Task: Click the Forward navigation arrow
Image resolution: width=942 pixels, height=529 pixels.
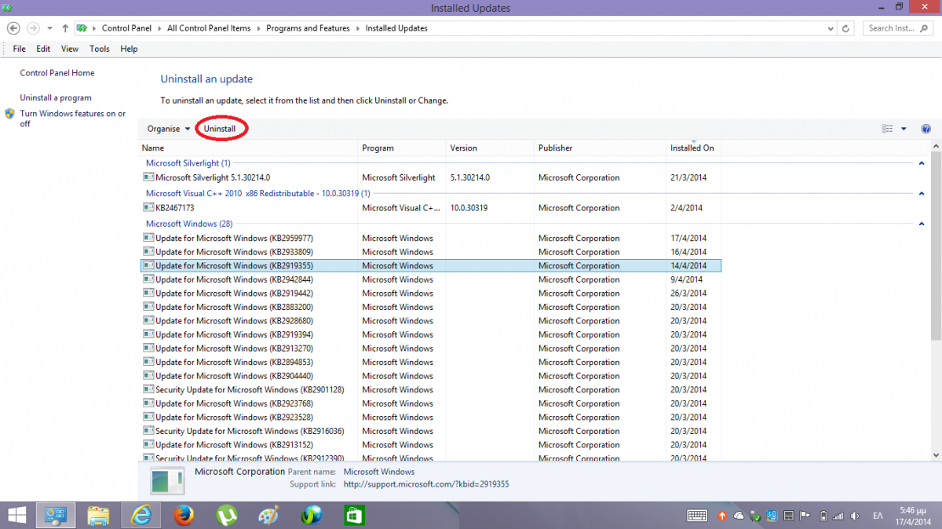Action: pyautogui.click(x=33, y=27)
